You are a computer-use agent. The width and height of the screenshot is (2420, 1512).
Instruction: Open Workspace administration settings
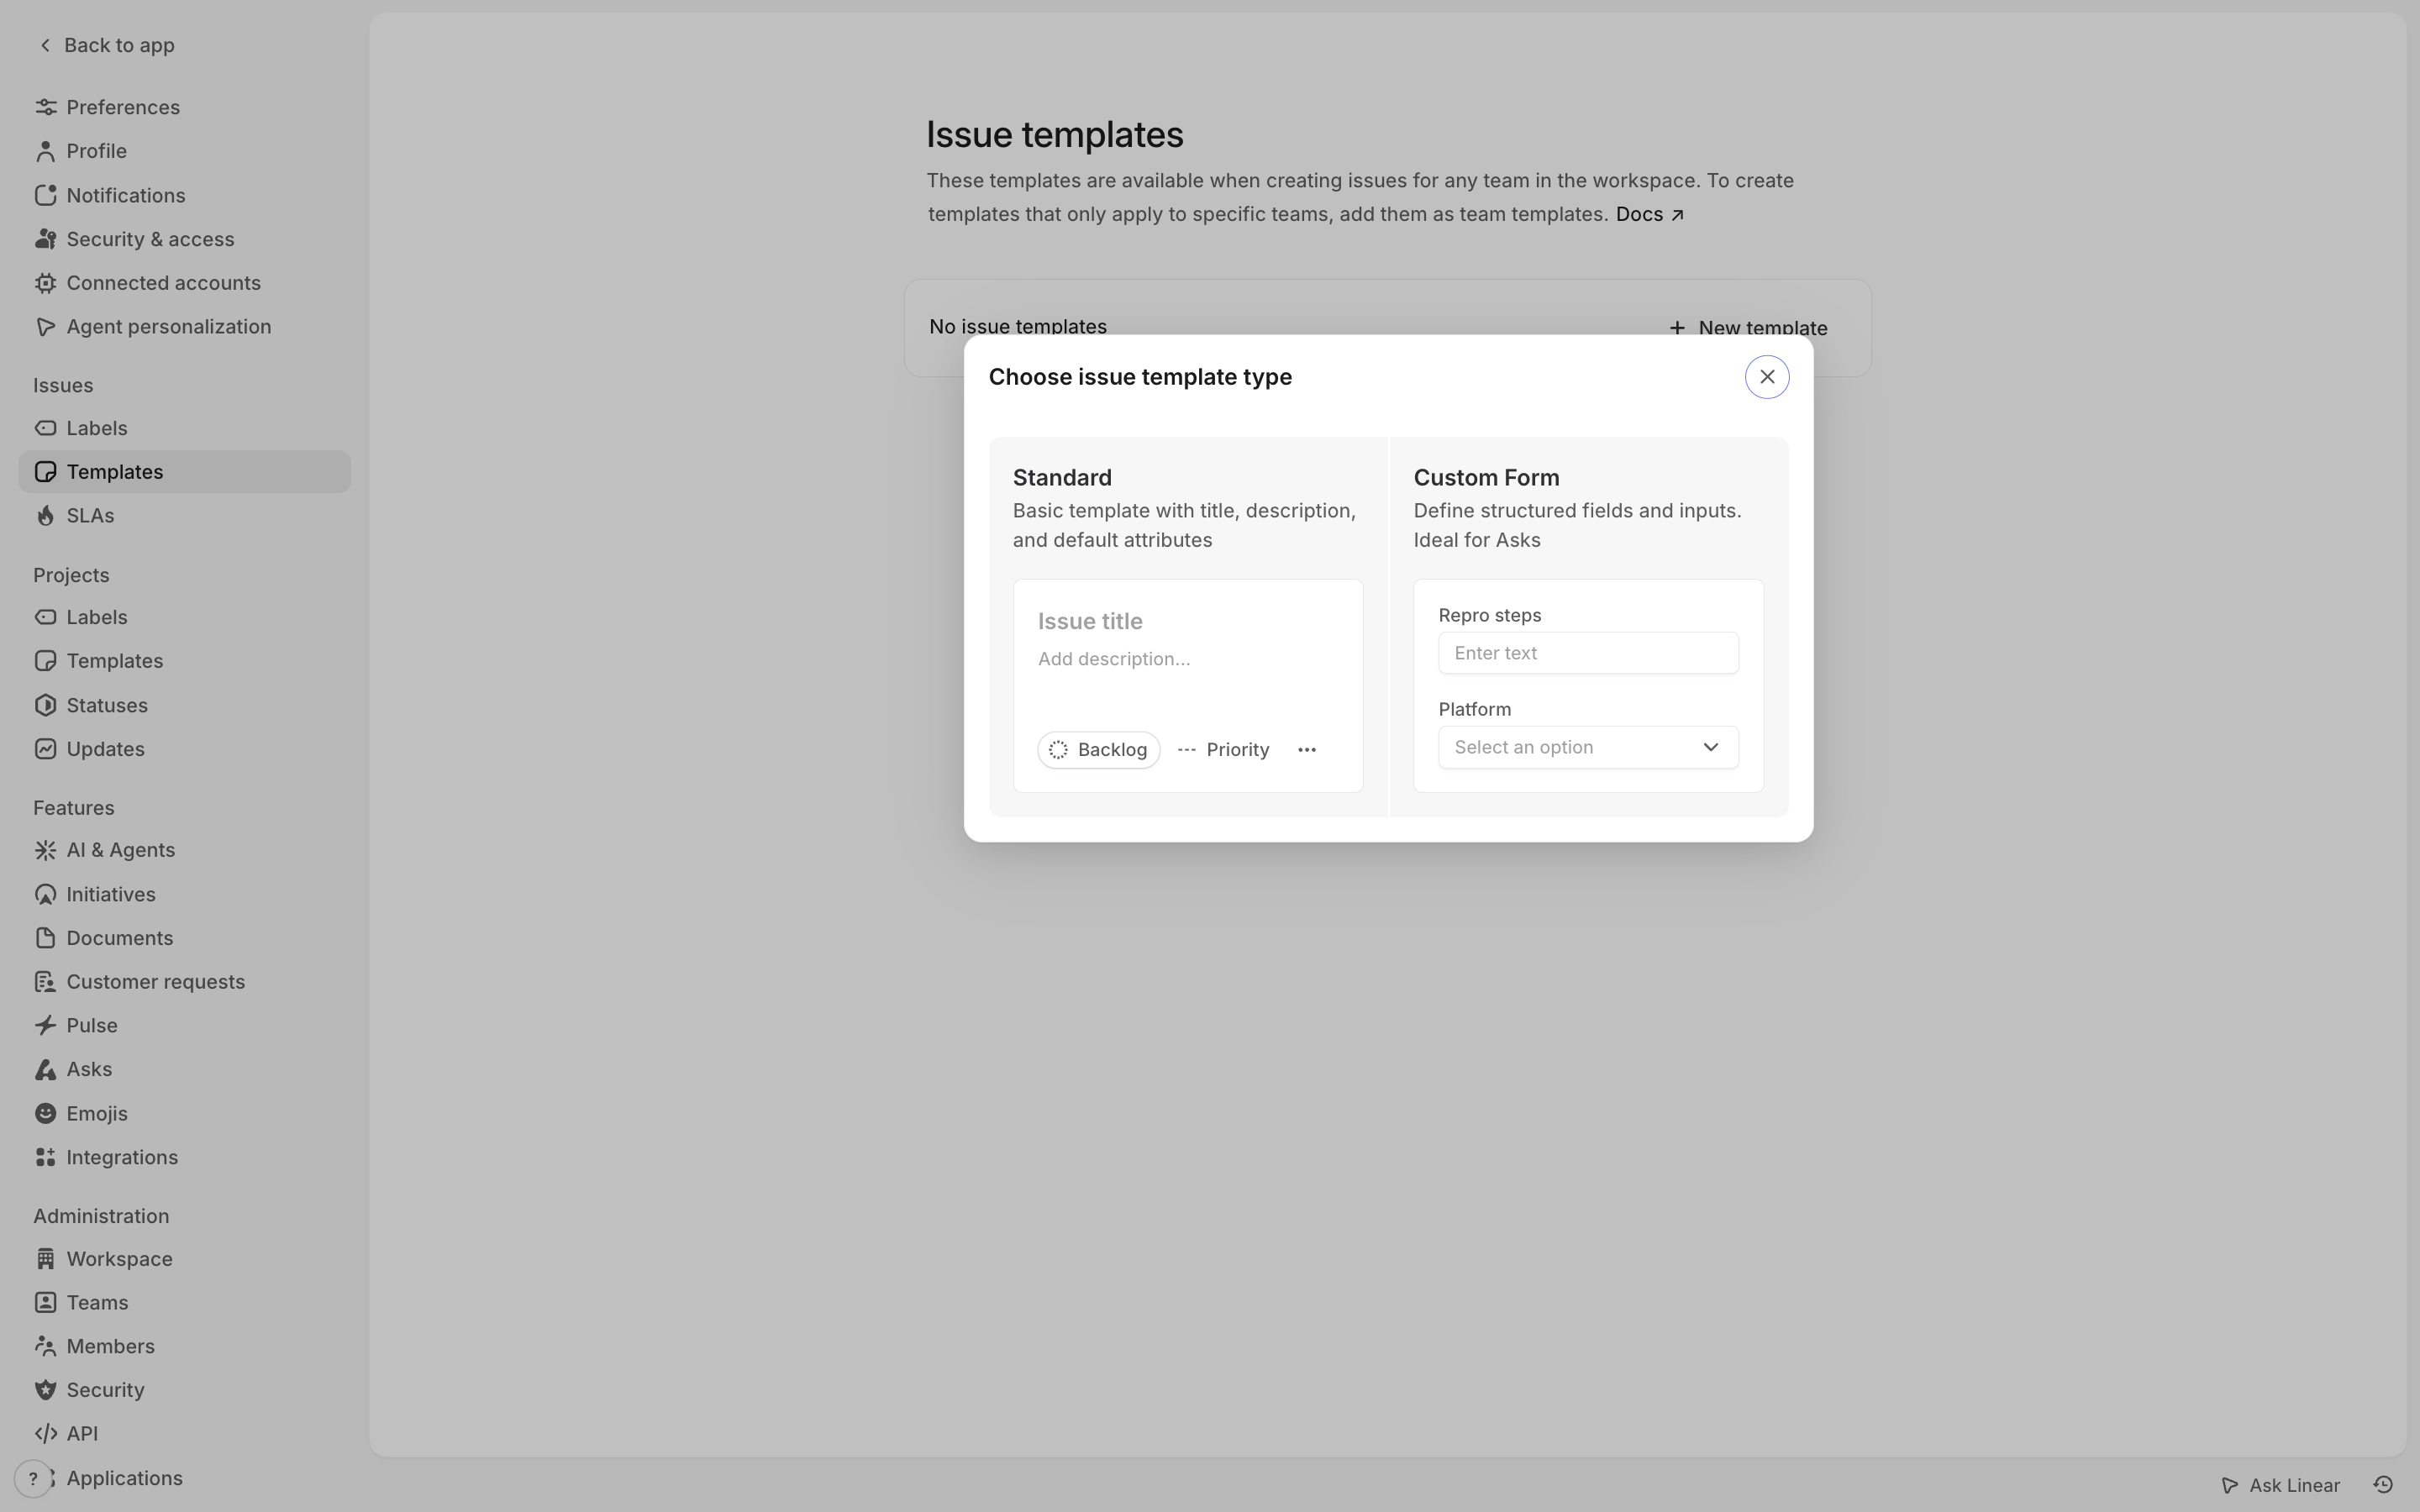tap(184, 1259)
